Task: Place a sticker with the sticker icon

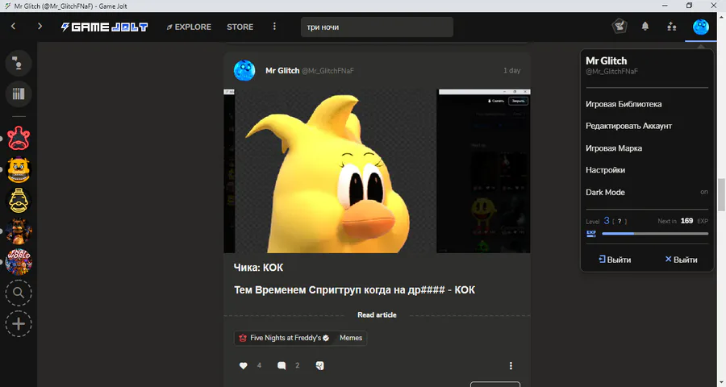Action: tap(320, 366)
